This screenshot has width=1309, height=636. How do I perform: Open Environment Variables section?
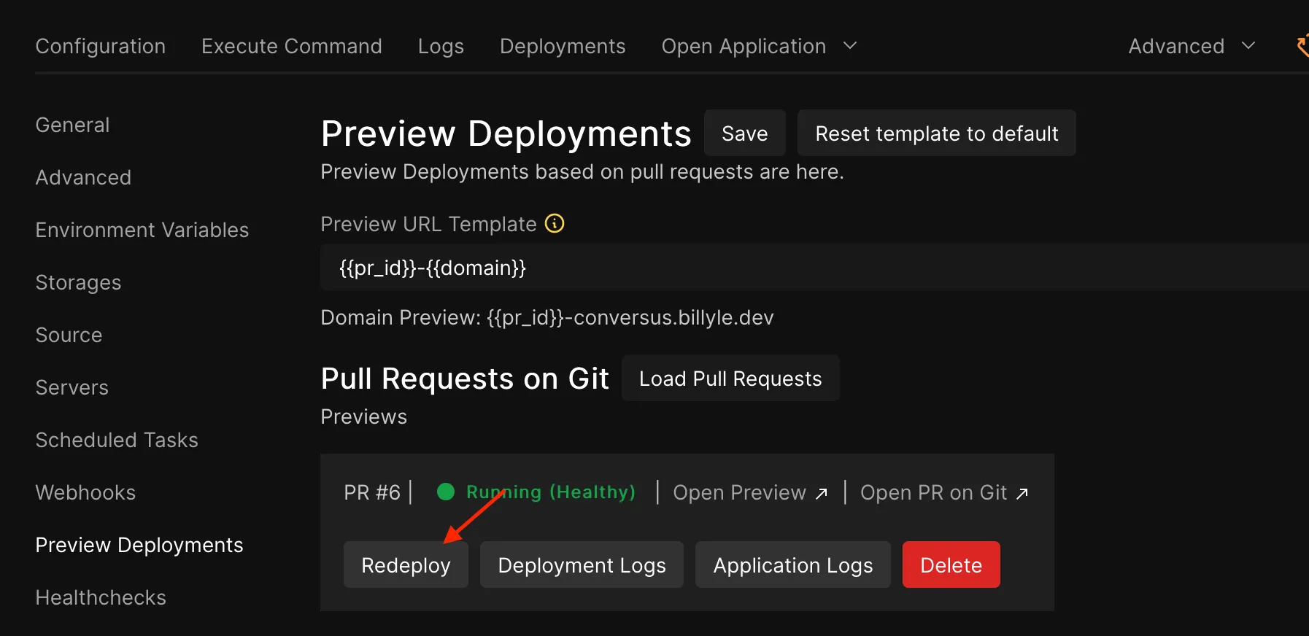pos(142,230)
